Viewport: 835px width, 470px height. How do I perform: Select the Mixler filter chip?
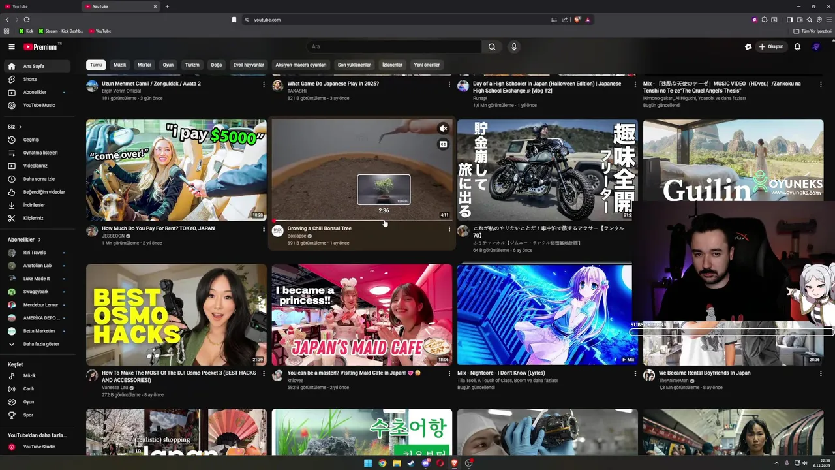[x=144, y=65]
